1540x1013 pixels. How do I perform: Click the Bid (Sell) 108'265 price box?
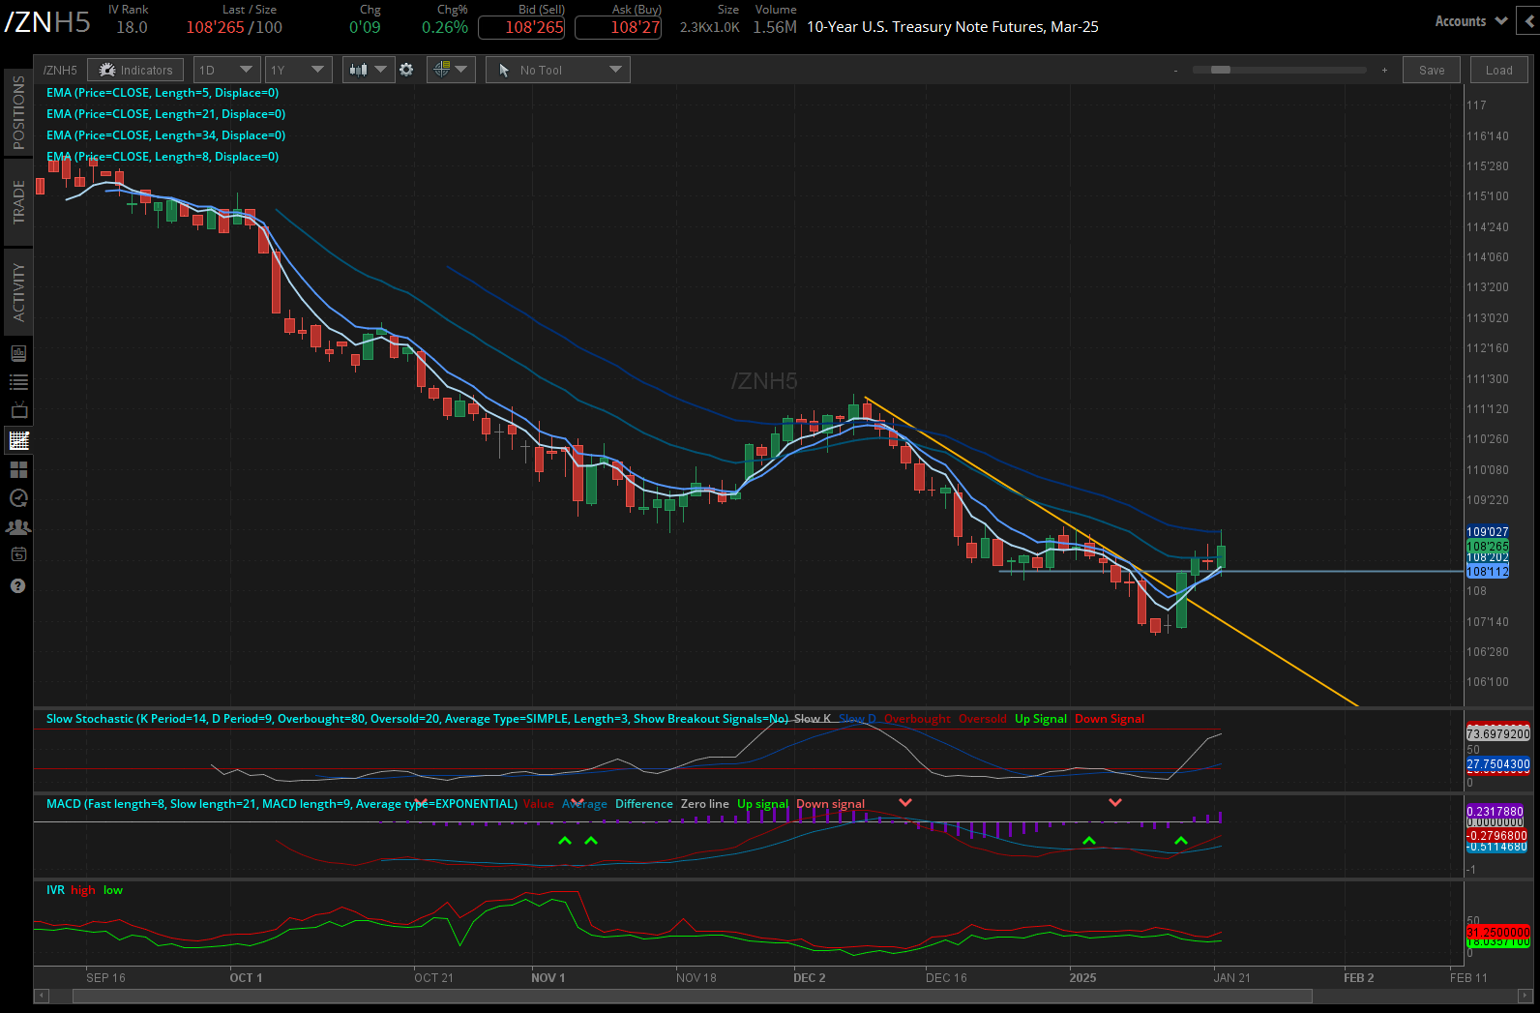(x=521, y=27)
